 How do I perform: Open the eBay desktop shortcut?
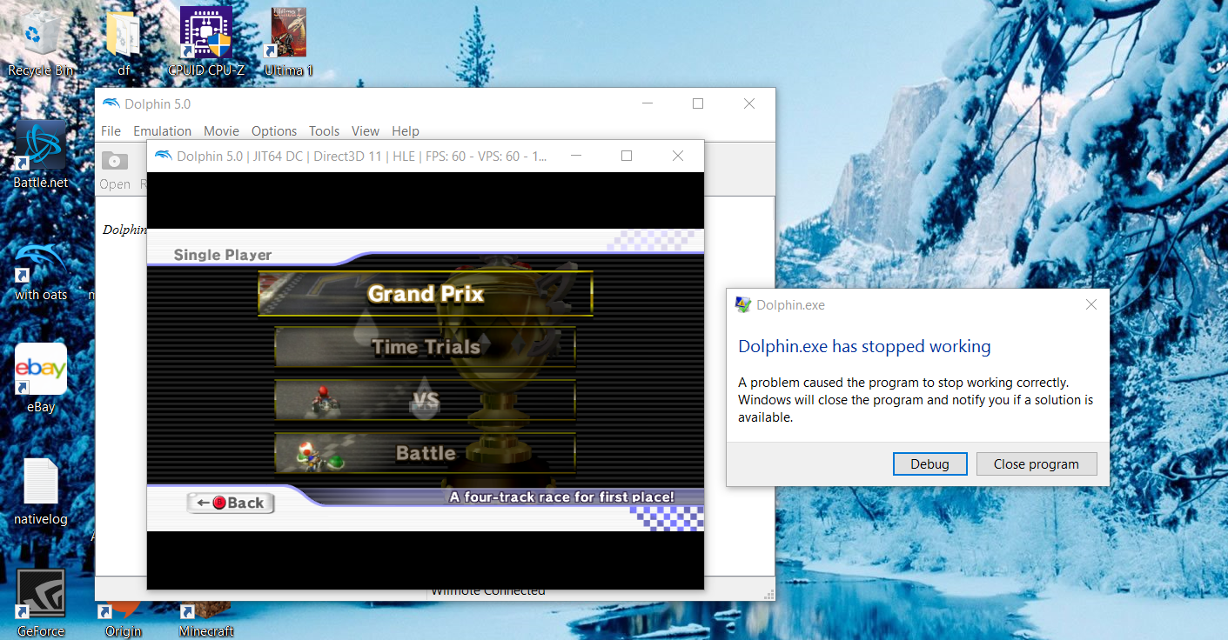(x=41, y=378)
